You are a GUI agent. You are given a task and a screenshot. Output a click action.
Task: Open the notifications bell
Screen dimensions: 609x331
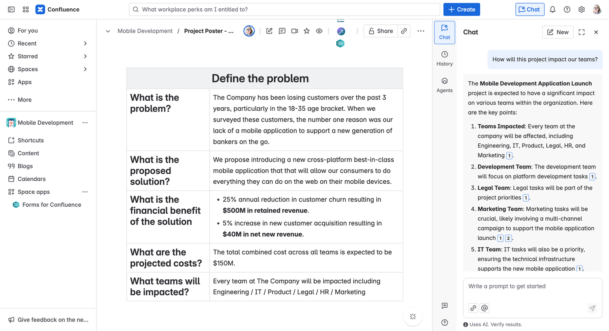552,10
